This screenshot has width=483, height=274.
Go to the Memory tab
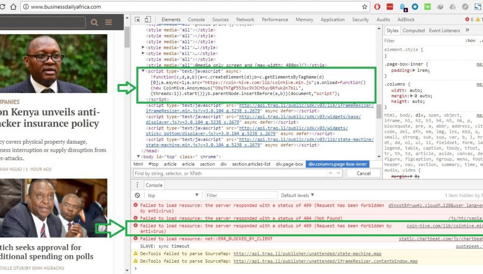(304, 19)
